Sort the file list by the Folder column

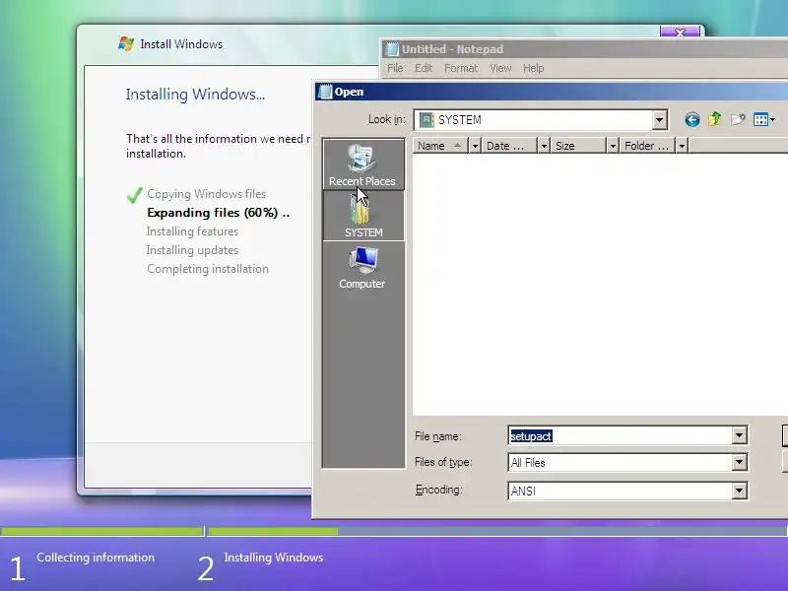point(647,146)
